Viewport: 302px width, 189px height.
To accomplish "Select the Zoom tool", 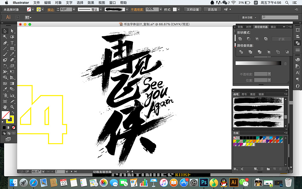I will [x=12, y=107].
